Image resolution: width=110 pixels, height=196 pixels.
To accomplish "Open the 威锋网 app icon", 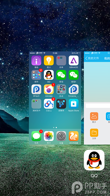I will (61, 104).
